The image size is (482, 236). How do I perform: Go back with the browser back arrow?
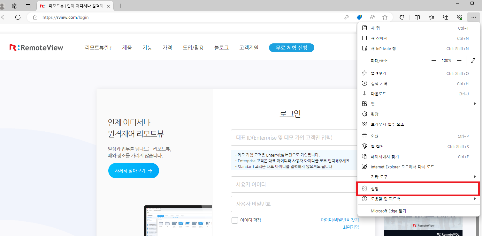(4, 17)
